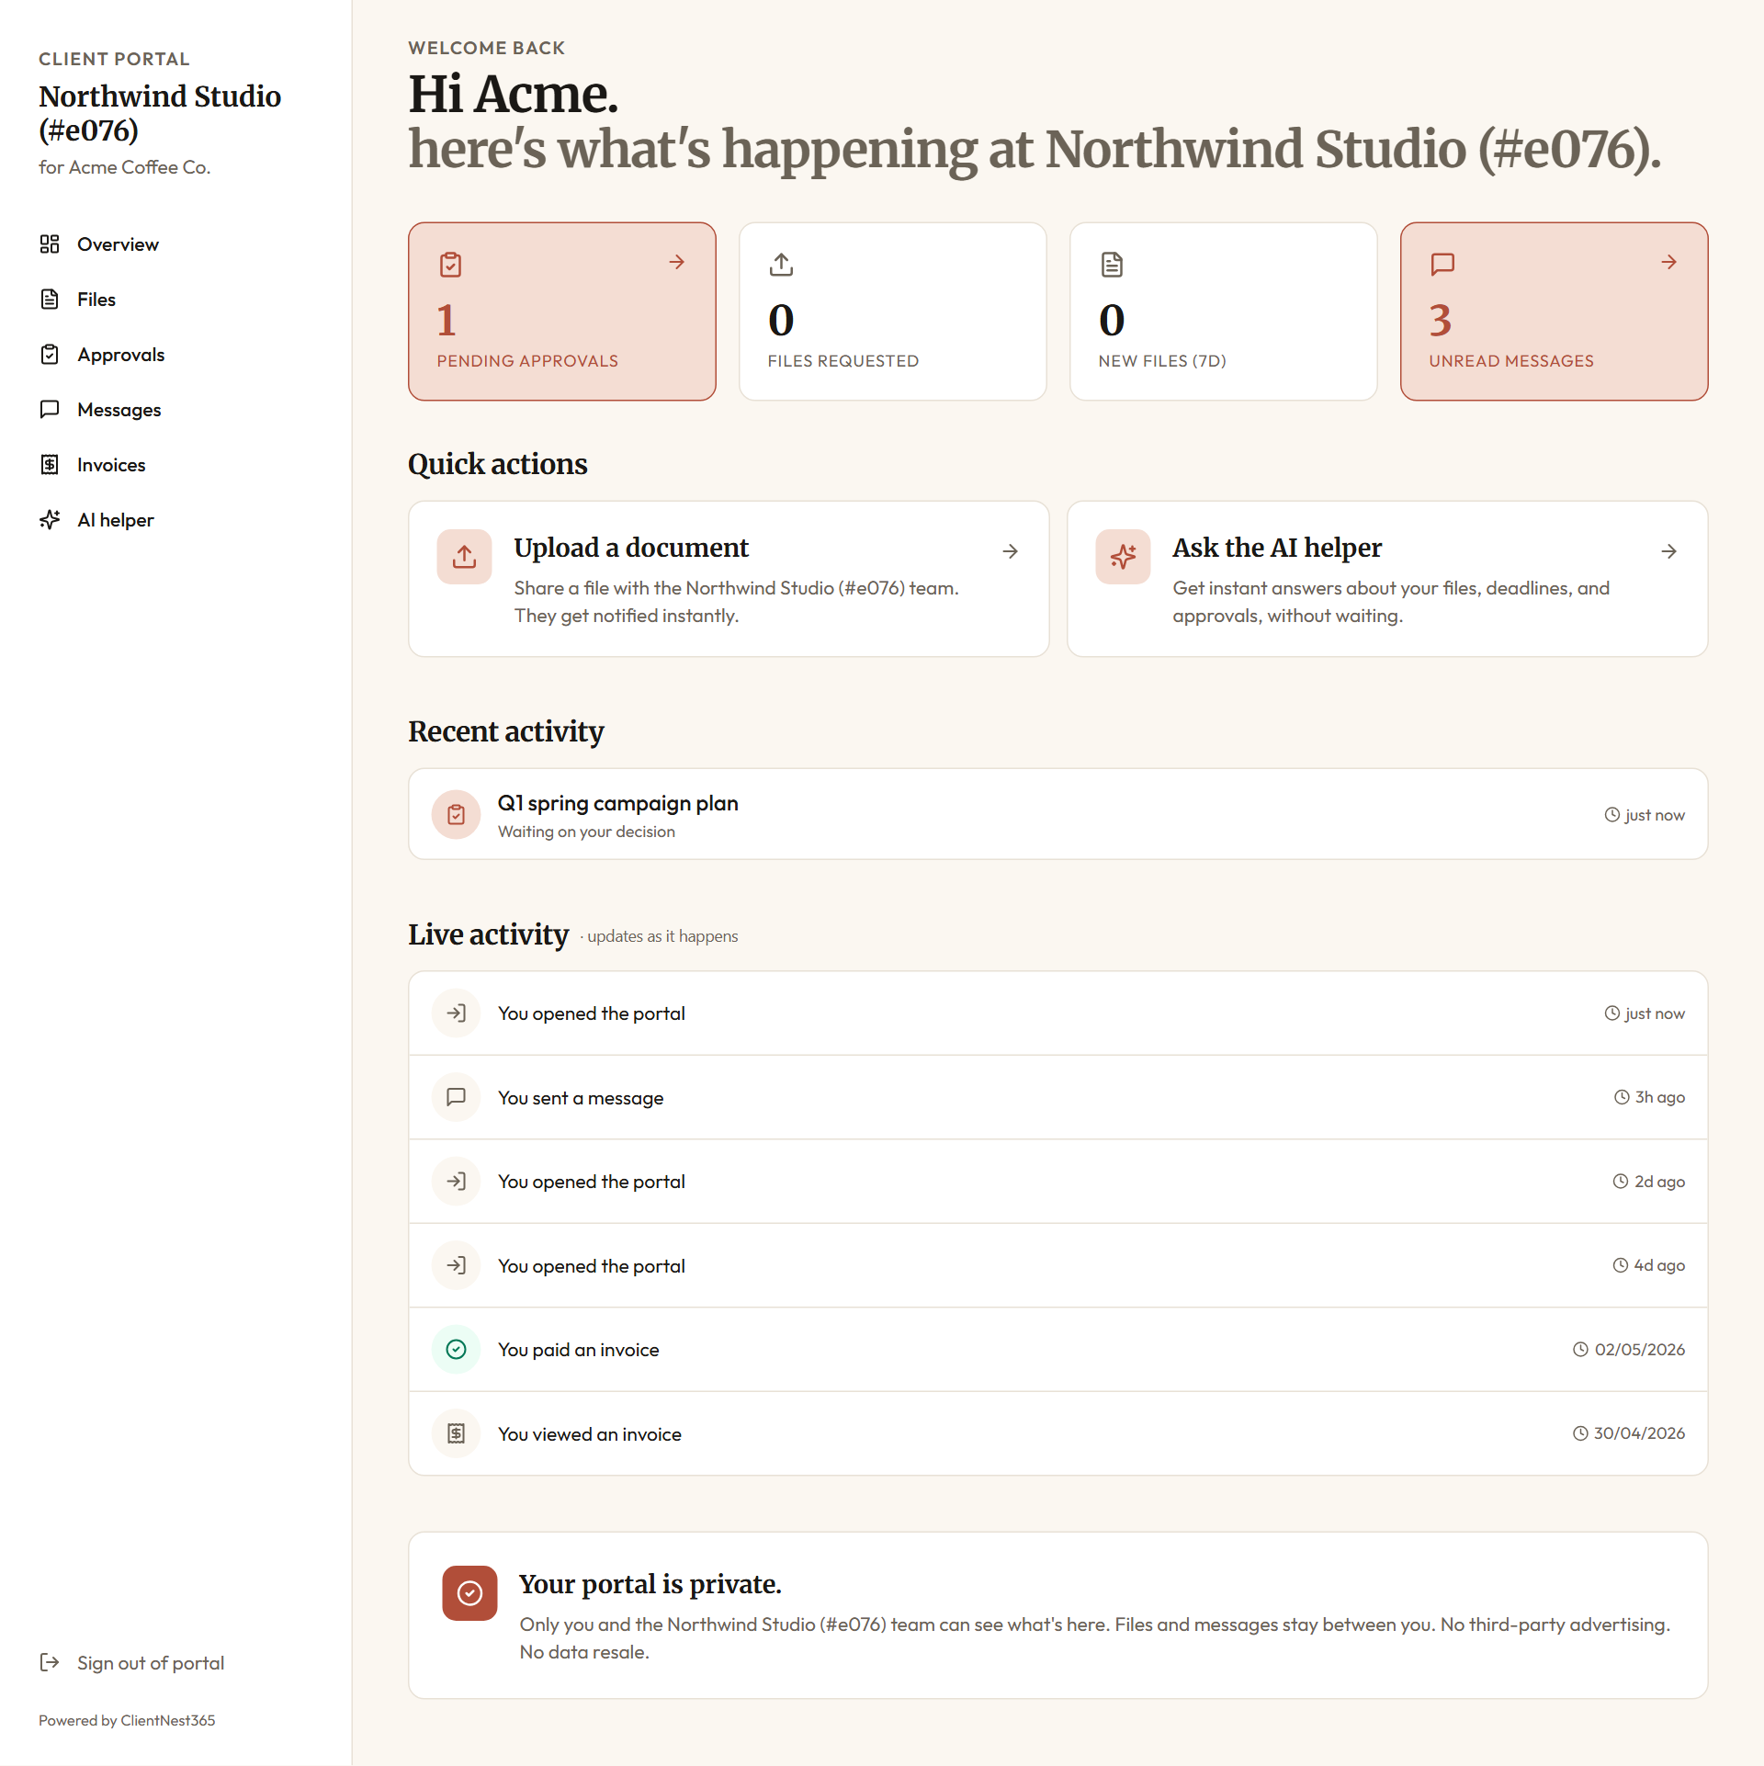This screenshot has height=1766, width=1764.
Task: Click the Messages speech bubble icon in sidebar
Action: (x=50, y=410)
